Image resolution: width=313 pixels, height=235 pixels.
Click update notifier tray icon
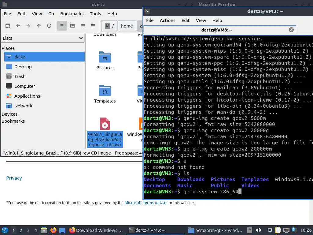[293, 230]
